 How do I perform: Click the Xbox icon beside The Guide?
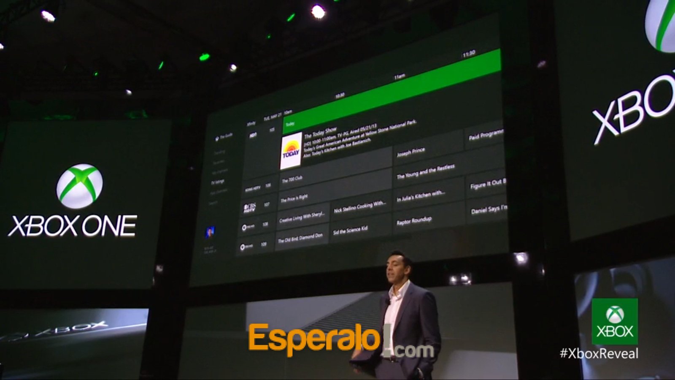(x=217, y=138)
